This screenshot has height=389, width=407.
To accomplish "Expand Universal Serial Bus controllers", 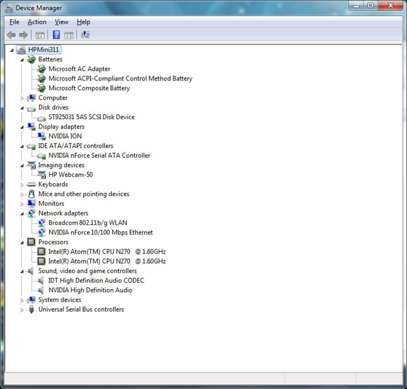I will coord(22,310).
